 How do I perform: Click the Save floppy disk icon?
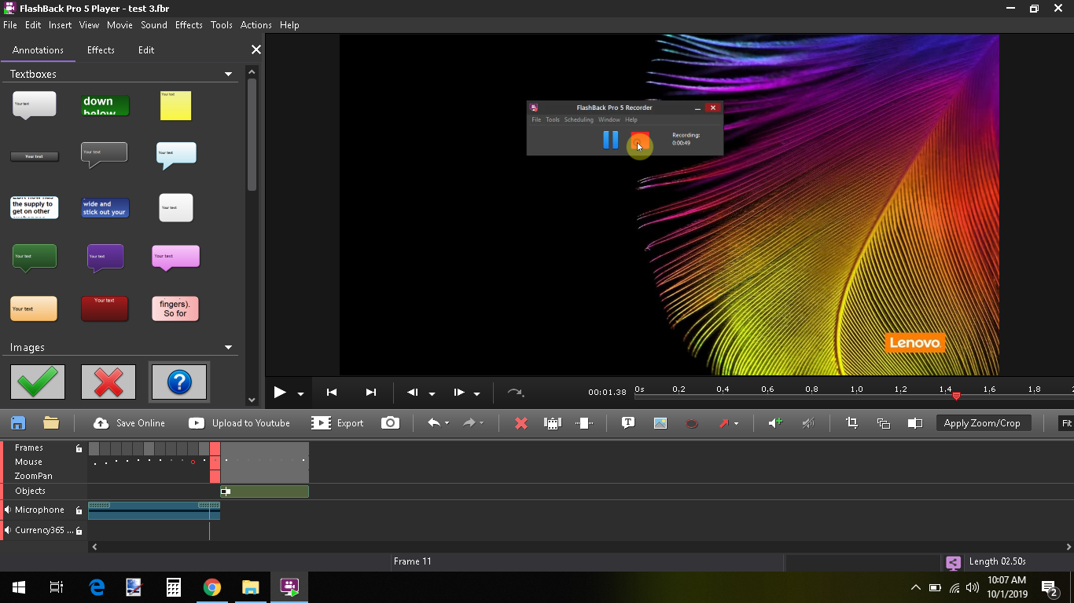tap(17, 423)
